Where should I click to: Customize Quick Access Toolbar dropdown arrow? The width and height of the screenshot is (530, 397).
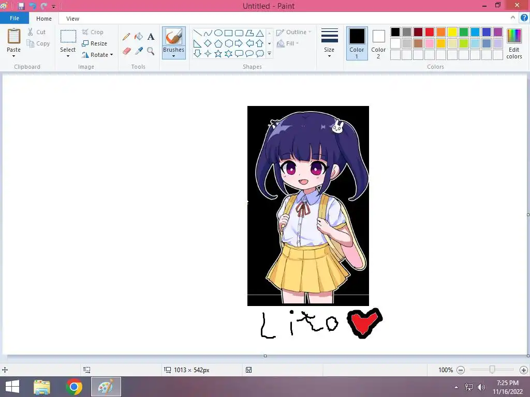pos(53,6)
